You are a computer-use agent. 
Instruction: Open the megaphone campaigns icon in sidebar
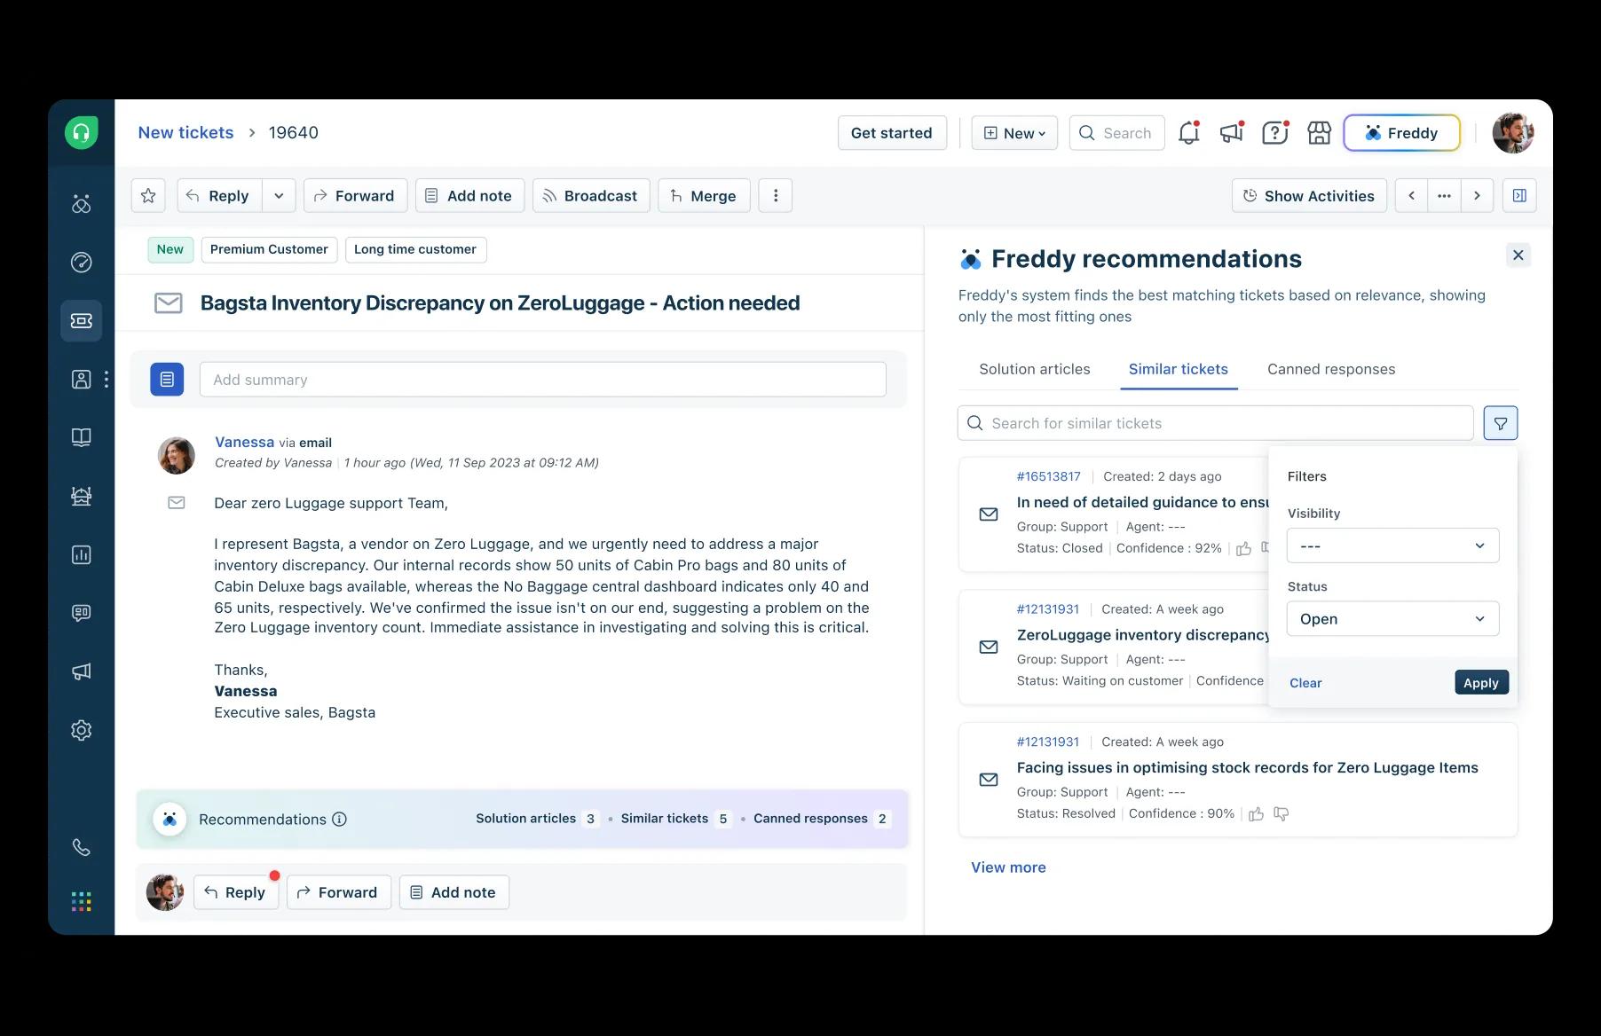[x=81, y=671]
